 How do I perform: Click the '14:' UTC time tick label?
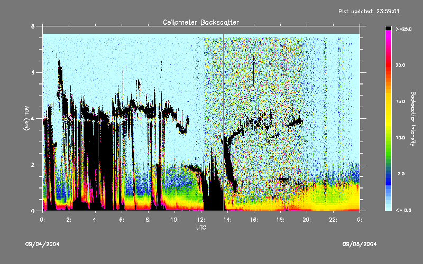tap(227, 220)
